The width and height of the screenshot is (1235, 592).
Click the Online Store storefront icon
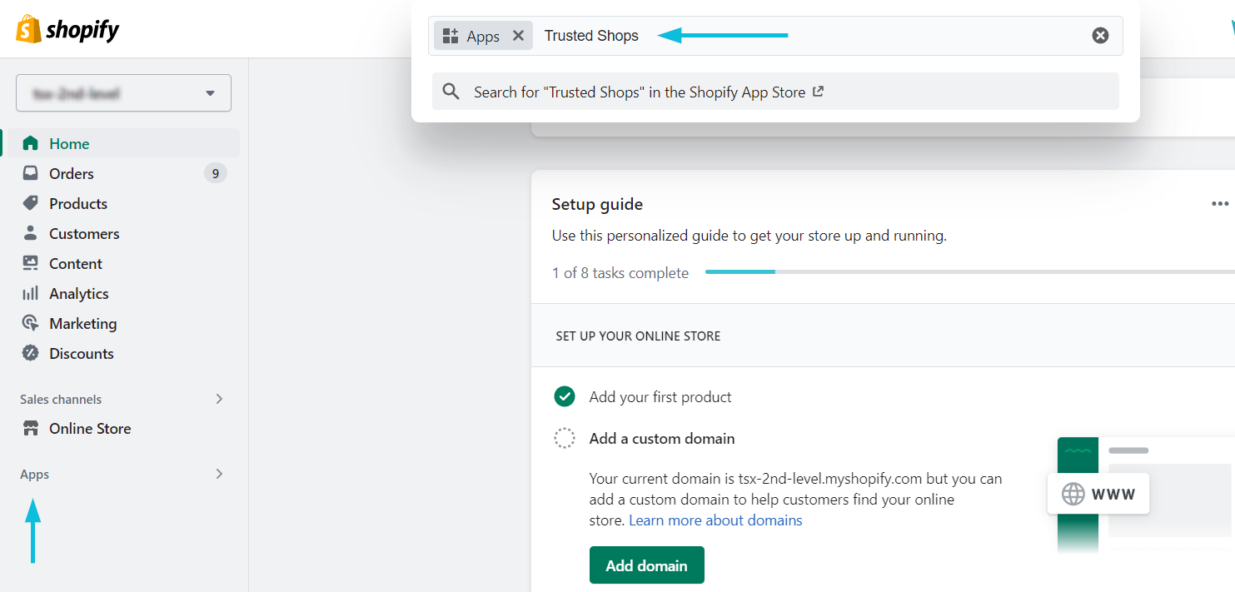[31, 429]
